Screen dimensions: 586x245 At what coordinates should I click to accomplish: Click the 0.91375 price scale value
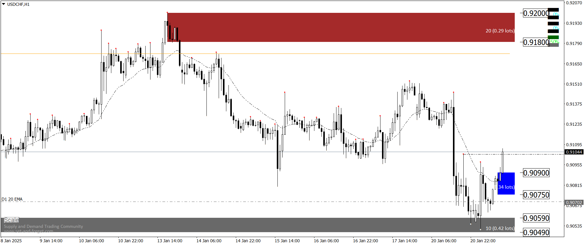tap(574, 104)
